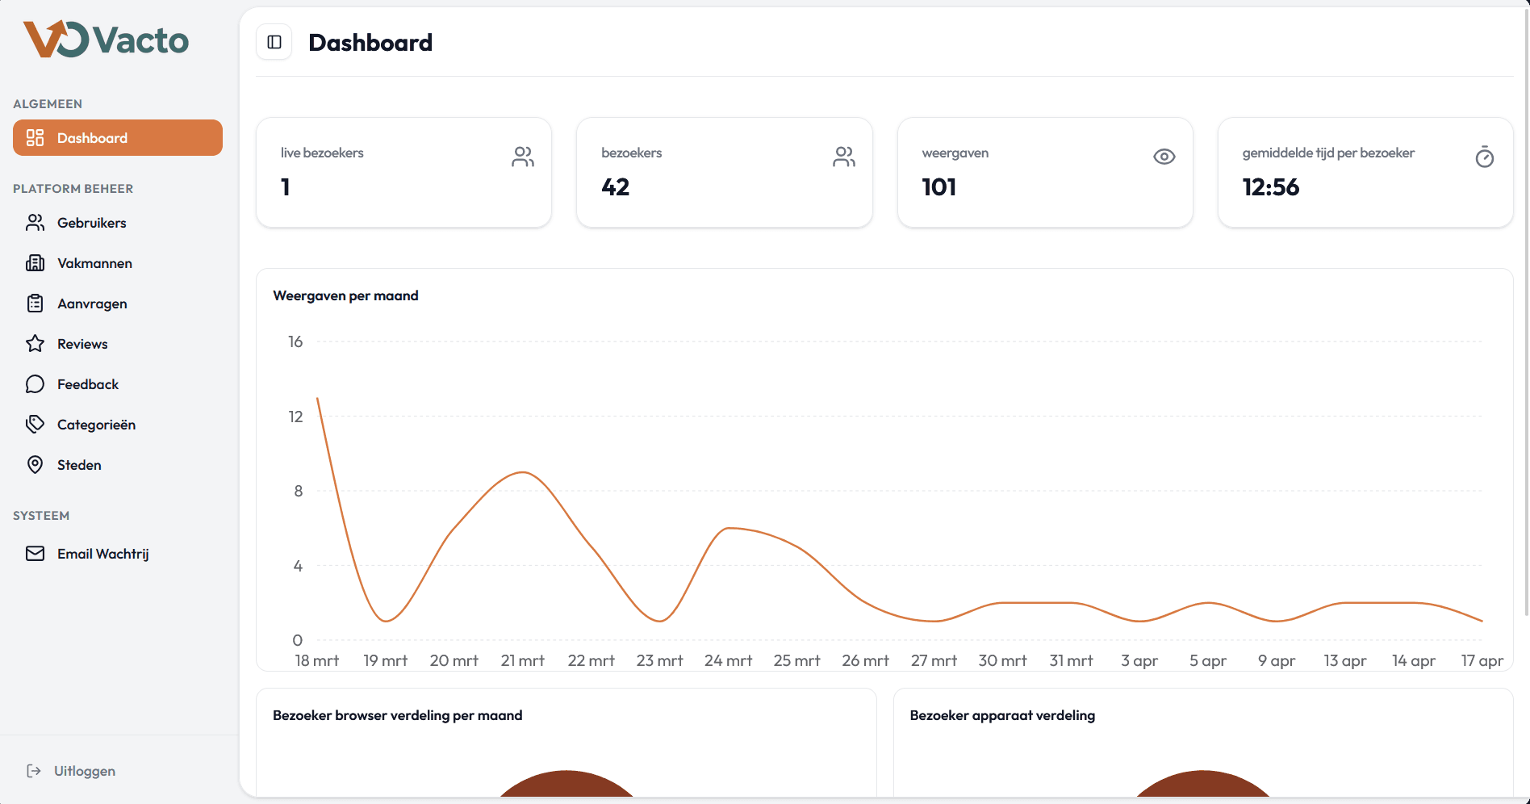Viewport: 1530px width, 804px height.
Task: Click the '21 mrt' axis label
Action: point(523,660)
